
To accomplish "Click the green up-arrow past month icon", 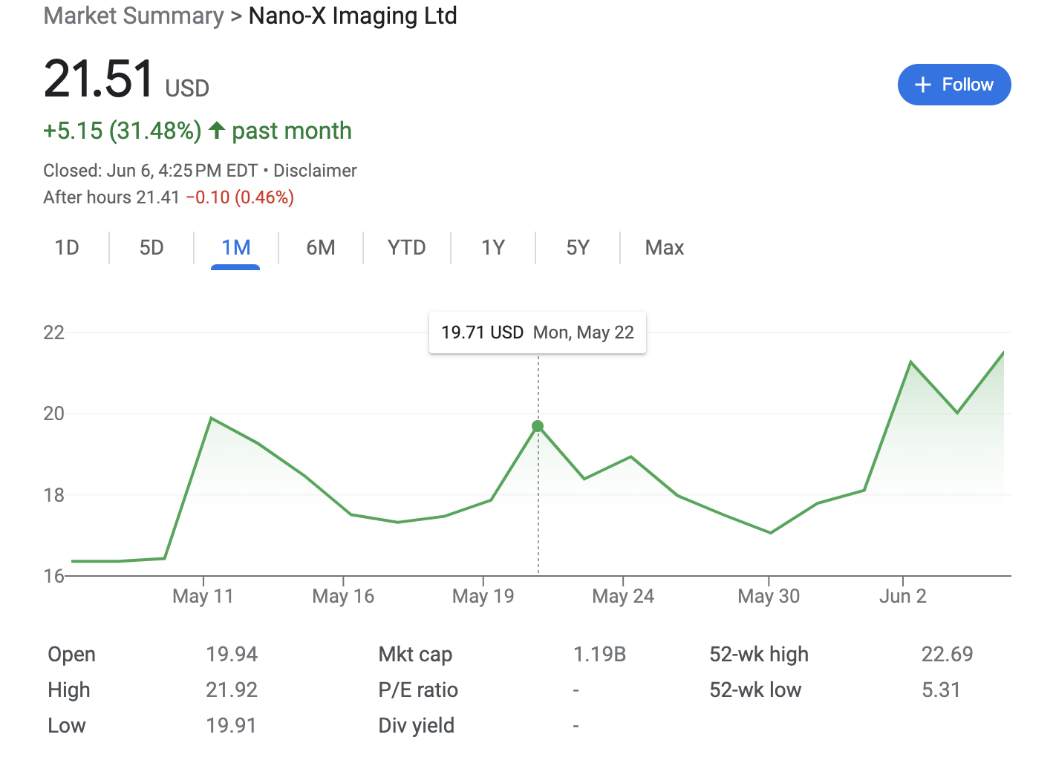I will click(217, 131).
